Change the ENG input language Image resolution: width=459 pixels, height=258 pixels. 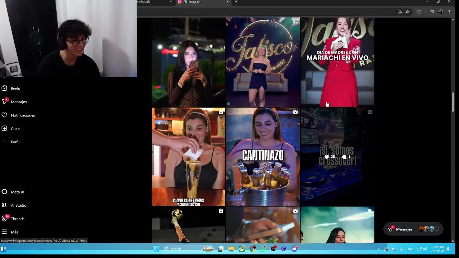pyautogui.click(x=410, y=249)
